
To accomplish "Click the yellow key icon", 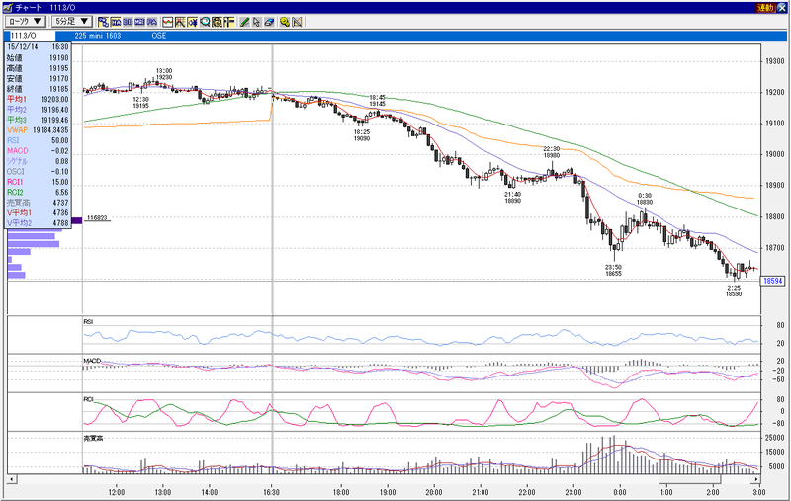I will point(285,22).
